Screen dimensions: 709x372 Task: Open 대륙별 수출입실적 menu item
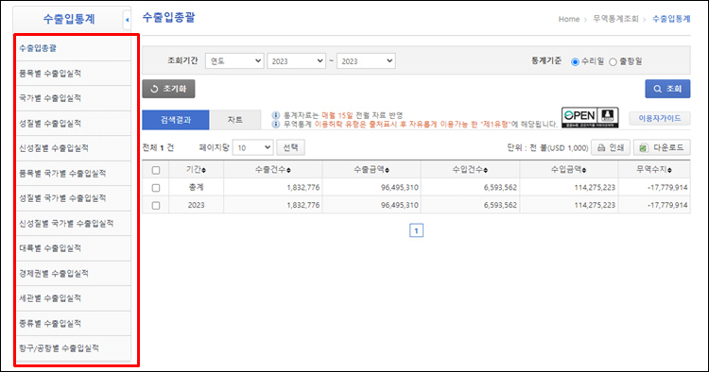(x=74, y=248)
